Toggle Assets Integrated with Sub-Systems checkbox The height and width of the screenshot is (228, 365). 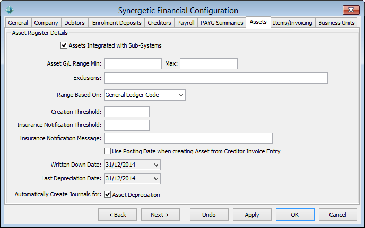64,45
